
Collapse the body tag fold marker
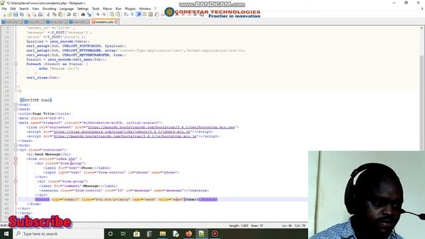pos(16,145)
